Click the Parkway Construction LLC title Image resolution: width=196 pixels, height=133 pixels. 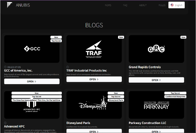pos(147,123)
